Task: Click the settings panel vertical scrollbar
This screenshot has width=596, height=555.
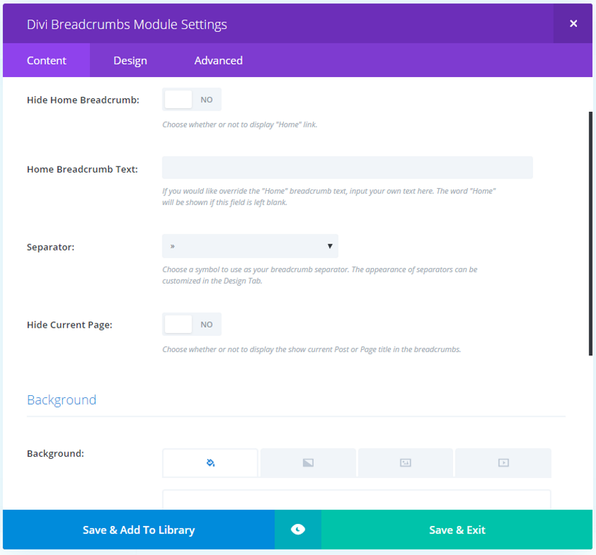Action: pyautogui.click(x=591, y=233)
